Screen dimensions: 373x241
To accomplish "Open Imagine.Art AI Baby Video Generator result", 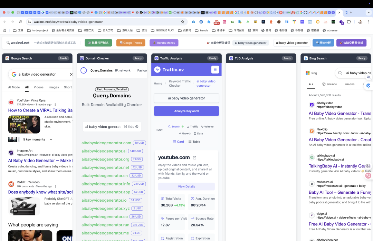I will 40,161.
